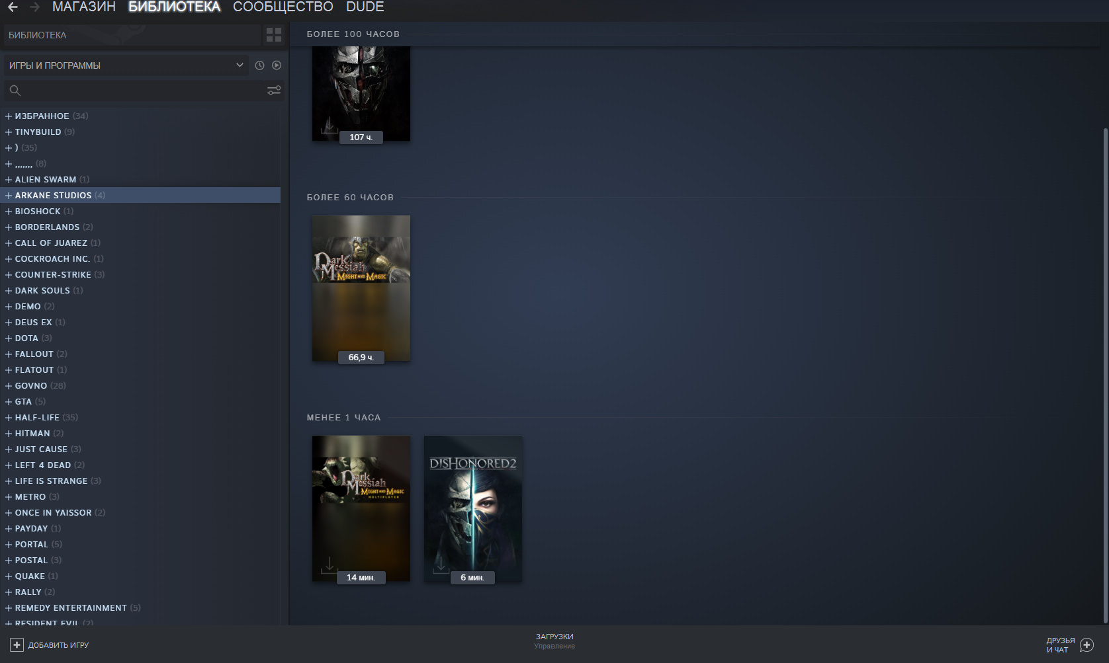This screenshot has height=663, width=1109.
Task: Select the REMEDY ENTERTAINMENT collection
Action: coord(140,608)
